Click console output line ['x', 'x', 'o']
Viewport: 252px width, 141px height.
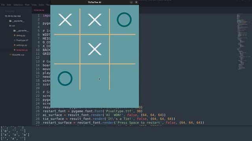(15, 135)
